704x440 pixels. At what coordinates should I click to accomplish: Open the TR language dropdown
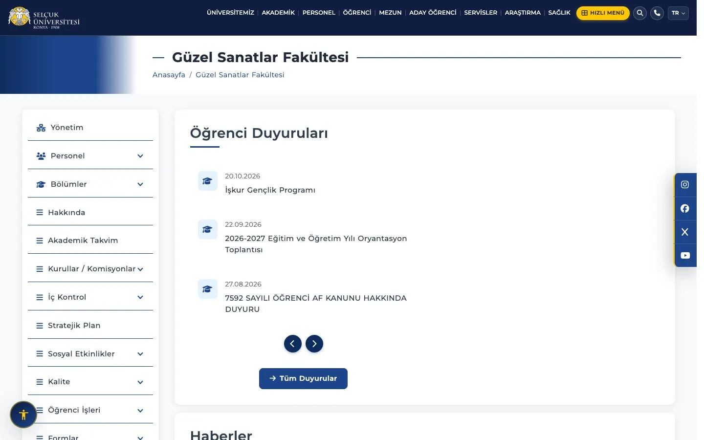[x=678, y=13]
